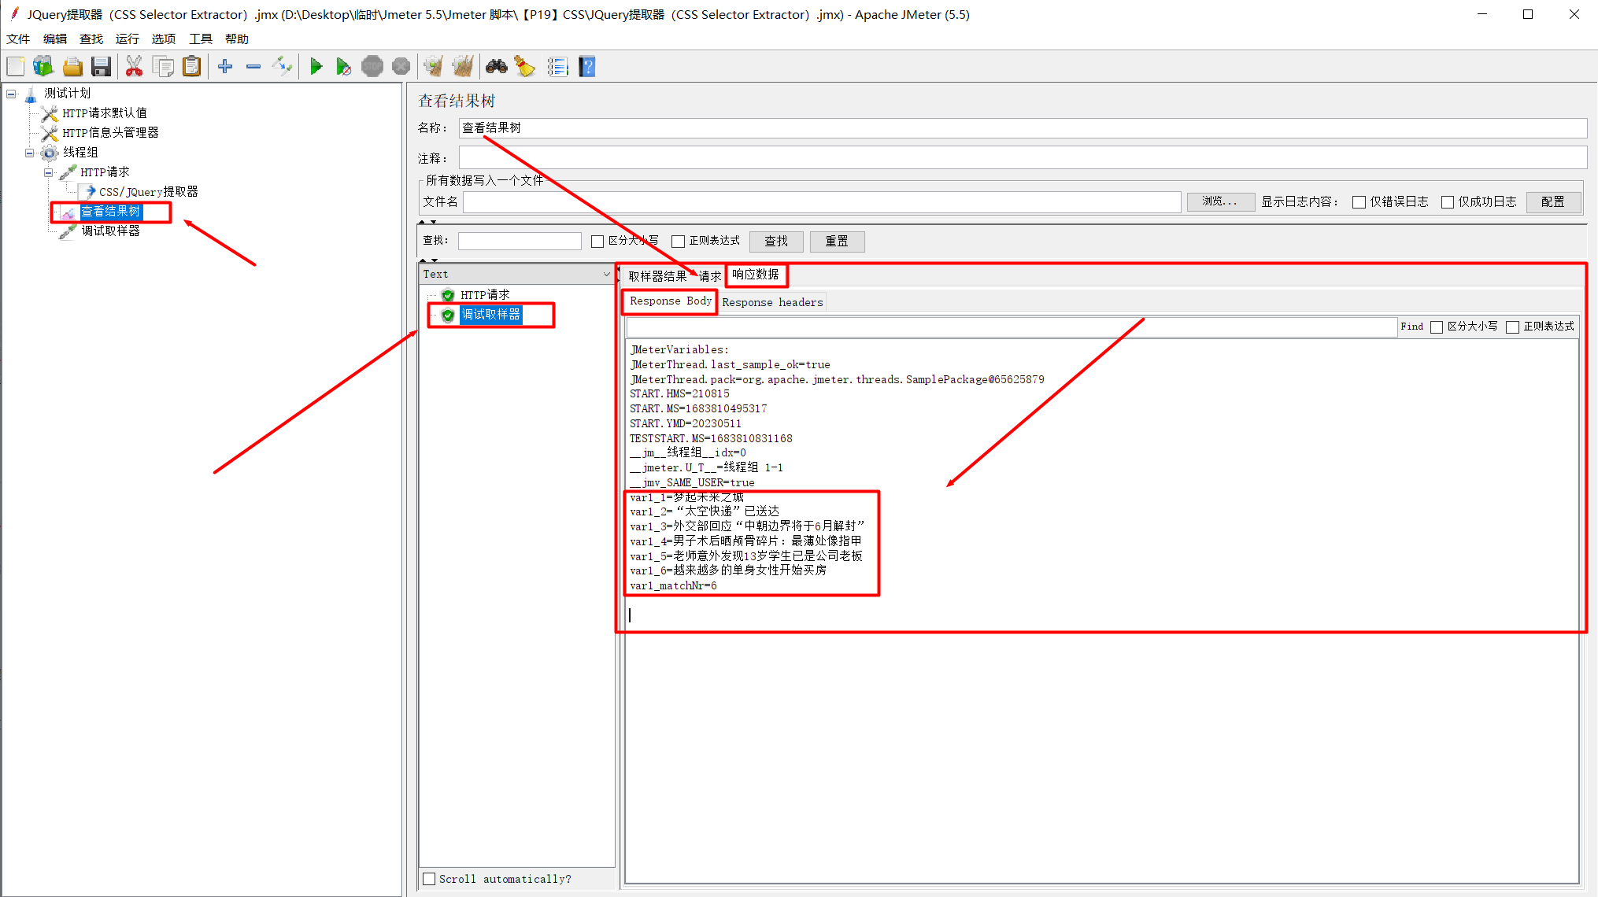Screen dimensions: 1598x897
Task: Click the Toggle enable/disable toolbar icon
Action: click(282, 67)
